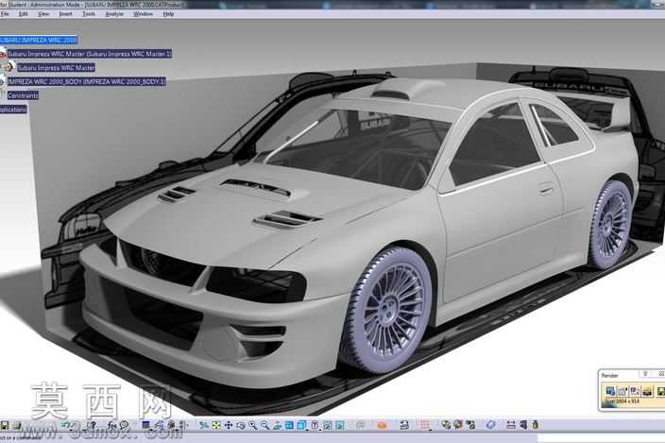Click the third icon in Render panel

pos(635,391)
